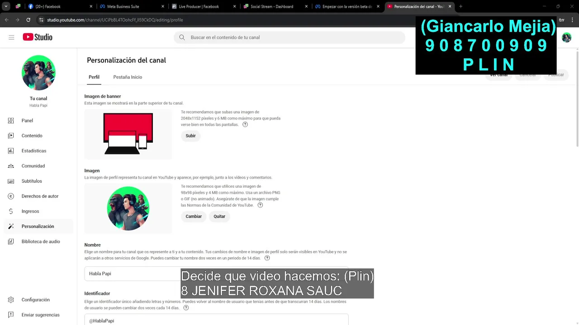Click help icon in the Nombre description
The image size is (579, 325).
coord(267,258)
